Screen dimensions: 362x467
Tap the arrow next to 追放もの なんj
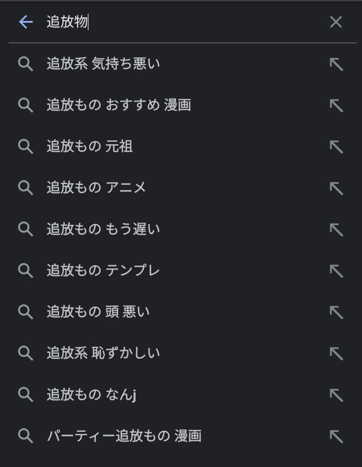click(x=336, y=395)
